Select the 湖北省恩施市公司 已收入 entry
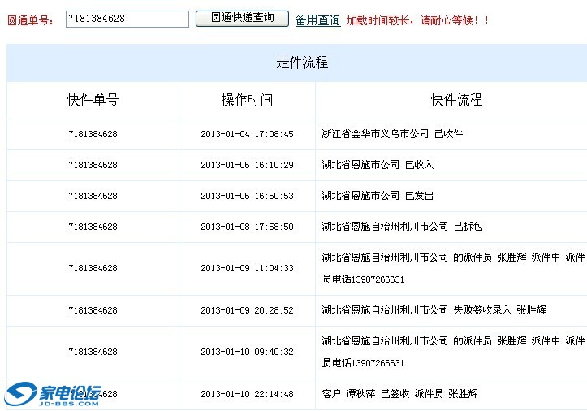This screenshot has height=411, width=587. (x=378, y=165)
